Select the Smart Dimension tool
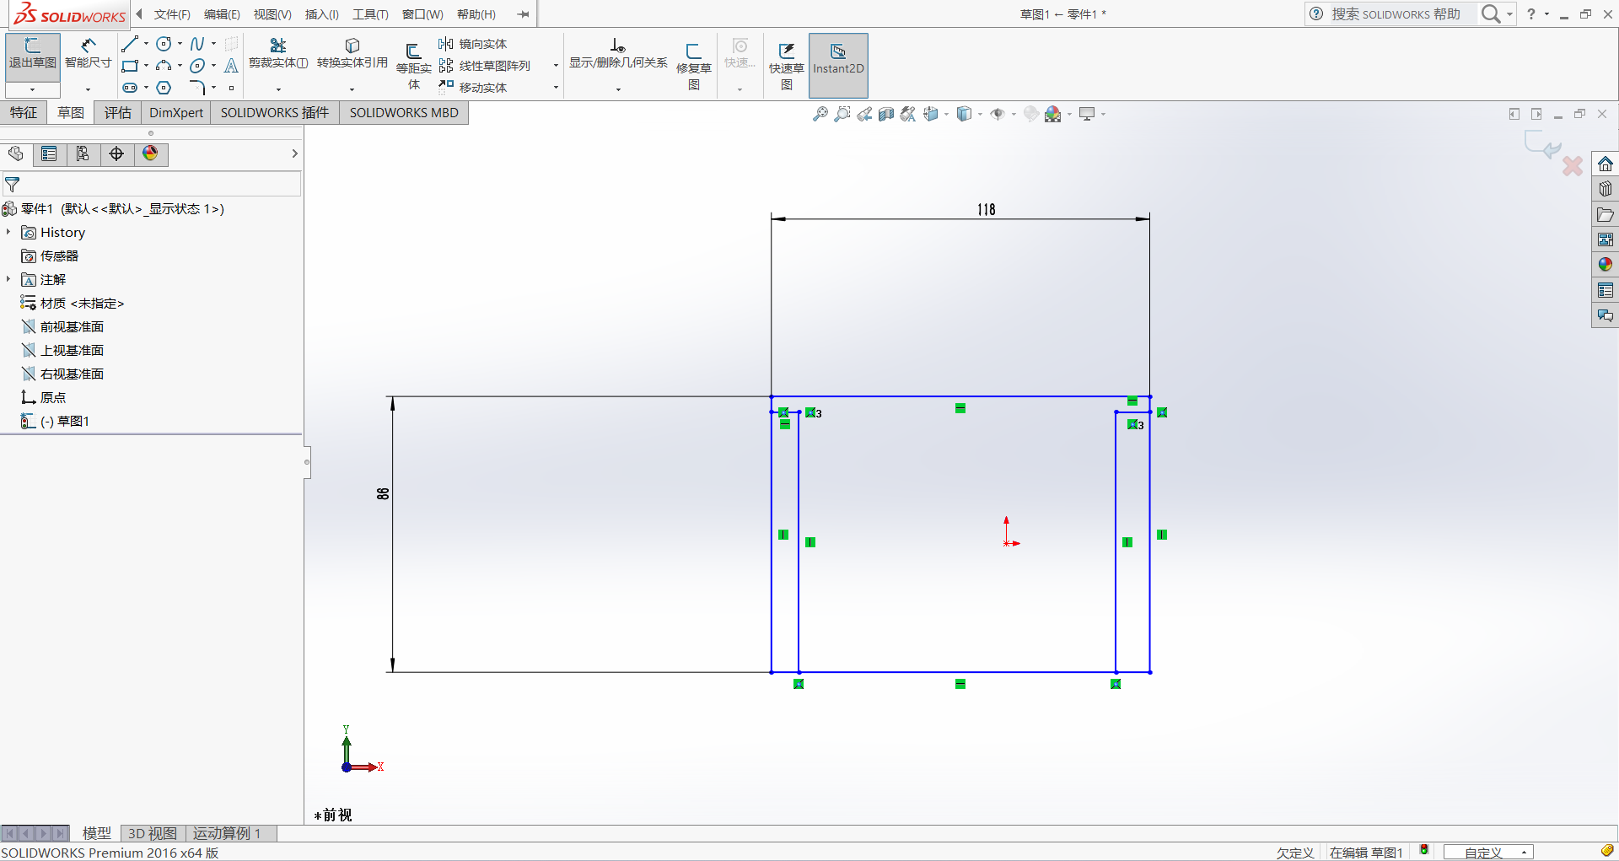The image size is (1619, 861). 89,55
